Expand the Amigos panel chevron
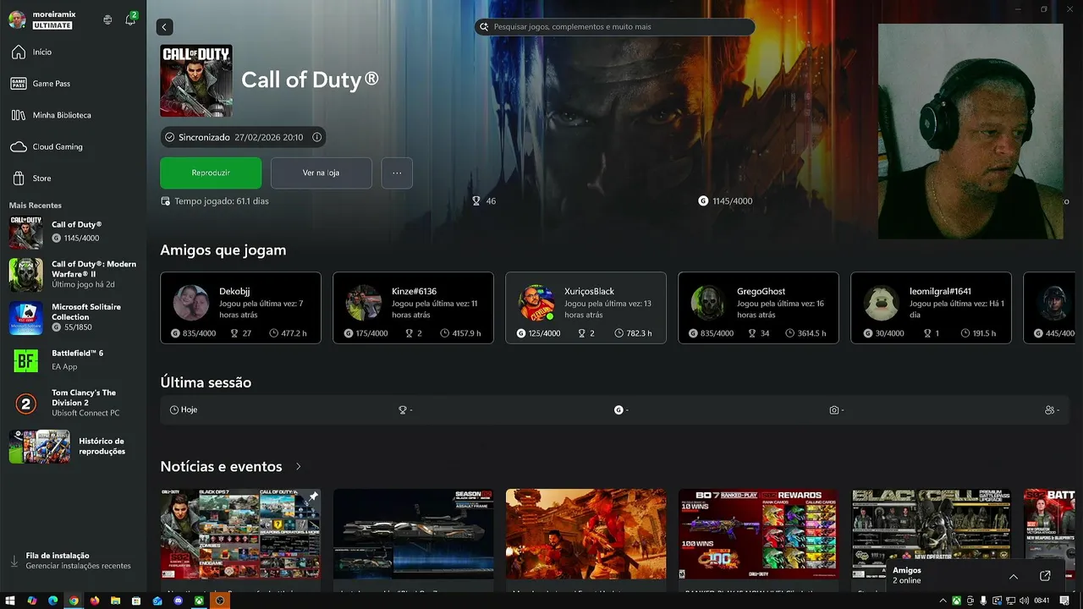 point(1014,576)
